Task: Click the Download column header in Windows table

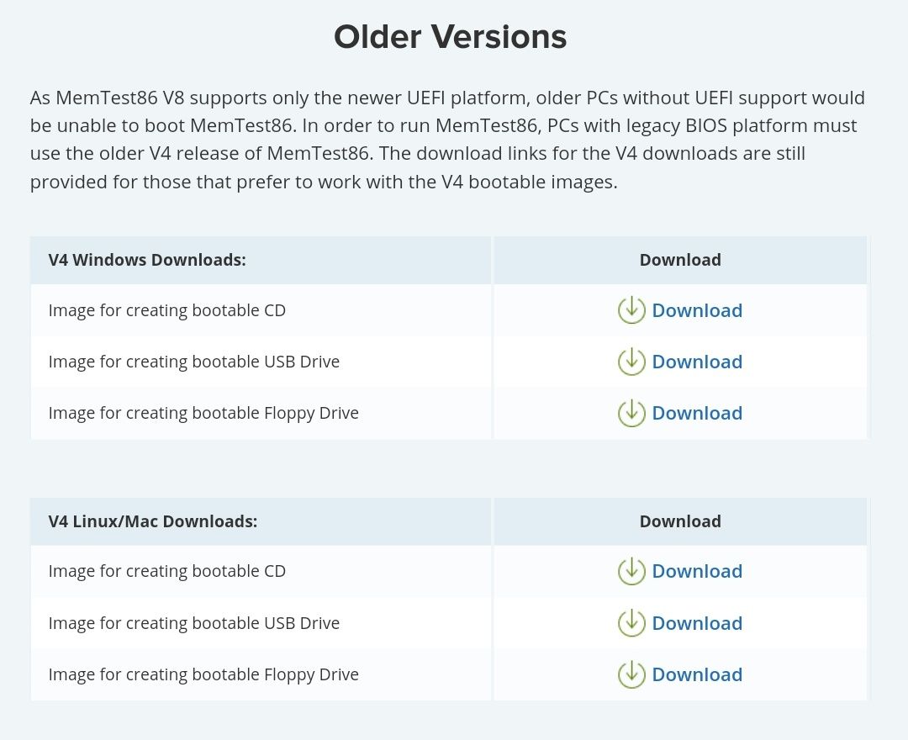Action: click(x=680, y=260)
